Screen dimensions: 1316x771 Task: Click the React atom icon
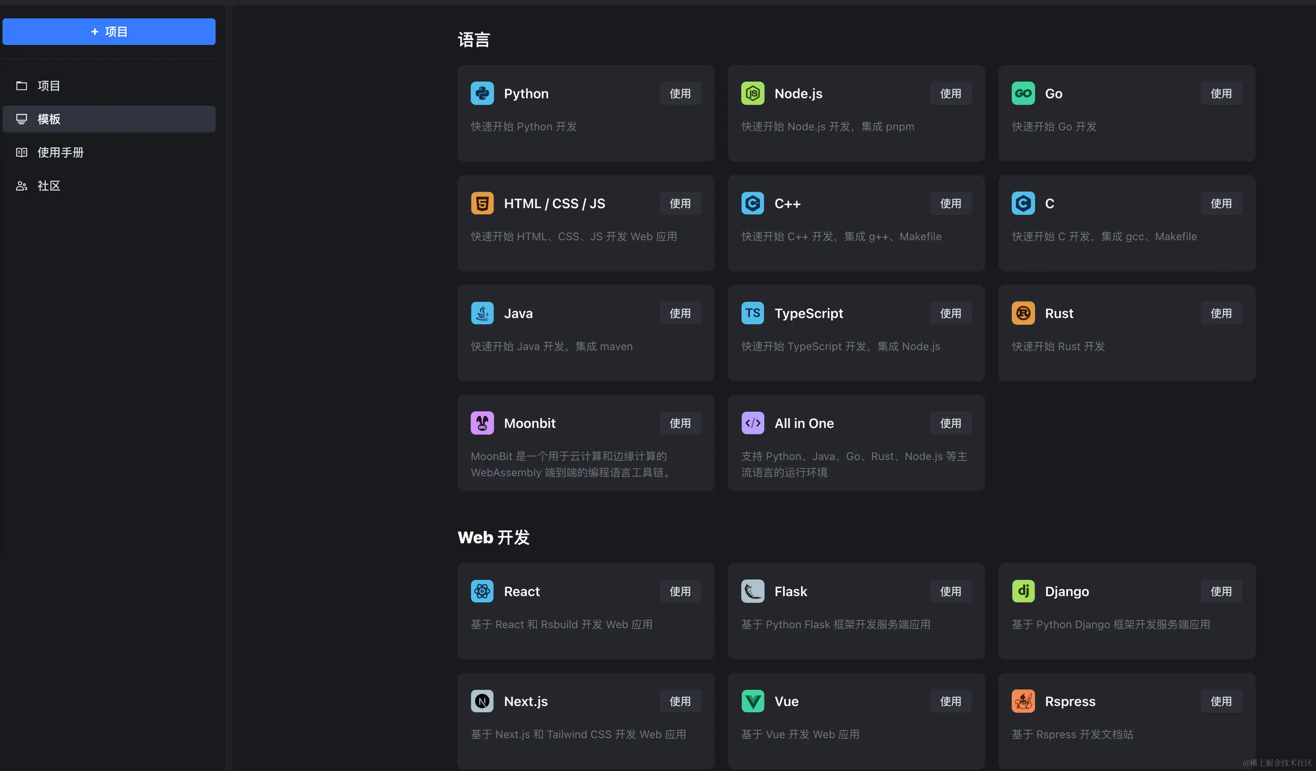(x=482, y=591)
